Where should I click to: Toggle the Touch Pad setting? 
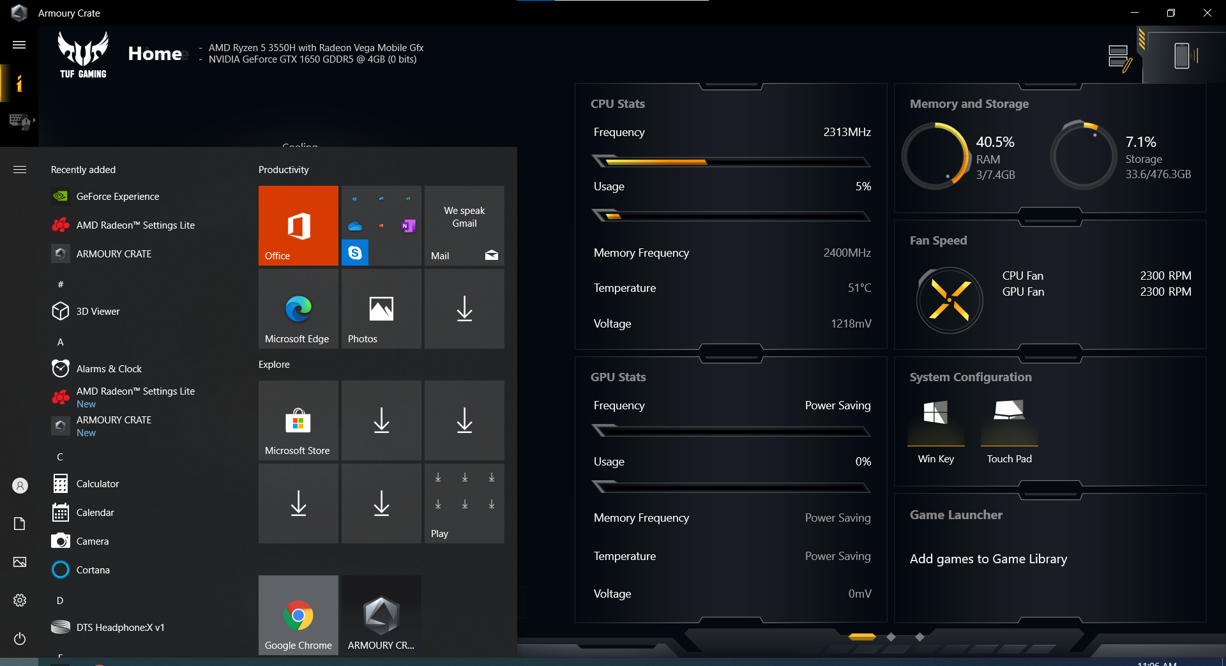[1009, 431]
